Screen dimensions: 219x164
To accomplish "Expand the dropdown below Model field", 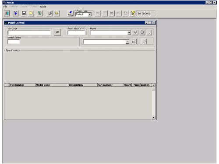I will [x=127, y=42].
